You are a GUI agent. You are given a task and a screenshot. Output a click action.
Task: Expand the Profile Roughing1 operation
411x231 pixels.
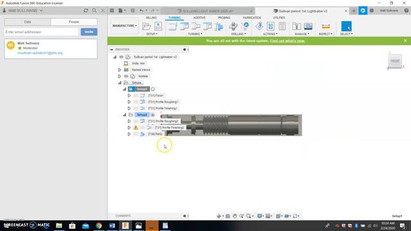coord(129,102)
